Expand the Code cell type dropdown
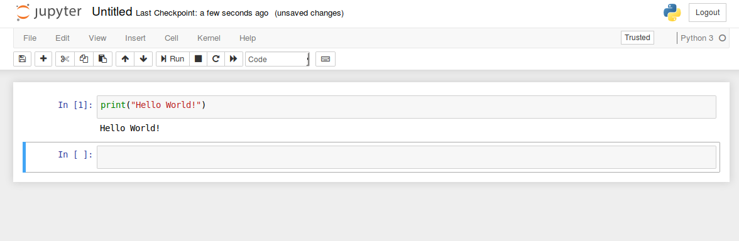This screenshot has width=739, height=241. [x=278, y=59]
